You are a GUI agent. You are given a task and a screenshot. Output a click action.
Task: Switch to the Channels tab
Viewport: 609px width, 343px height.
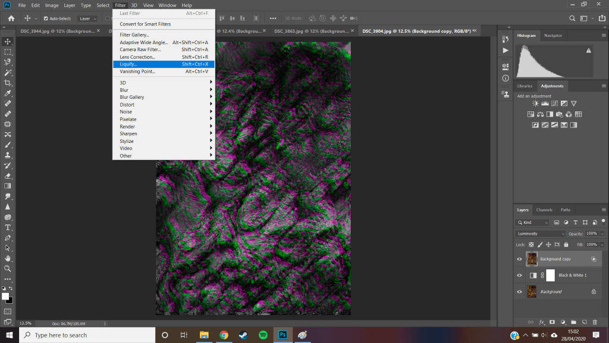(544, 210)
